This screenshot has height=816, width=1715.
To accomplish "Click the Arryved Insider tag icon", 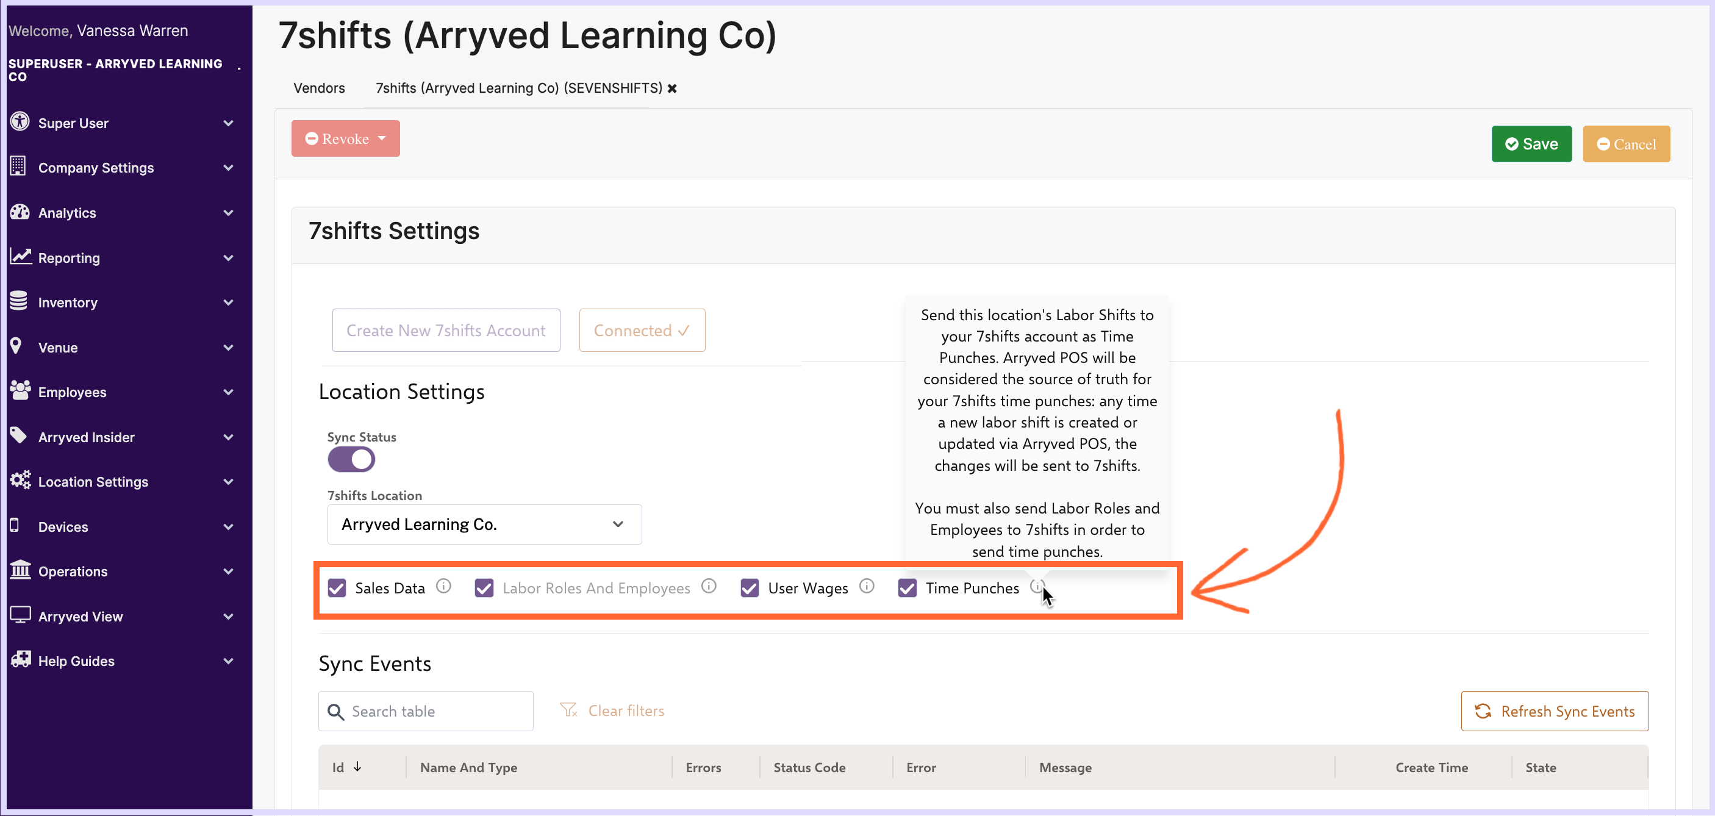I will (19, 435).
